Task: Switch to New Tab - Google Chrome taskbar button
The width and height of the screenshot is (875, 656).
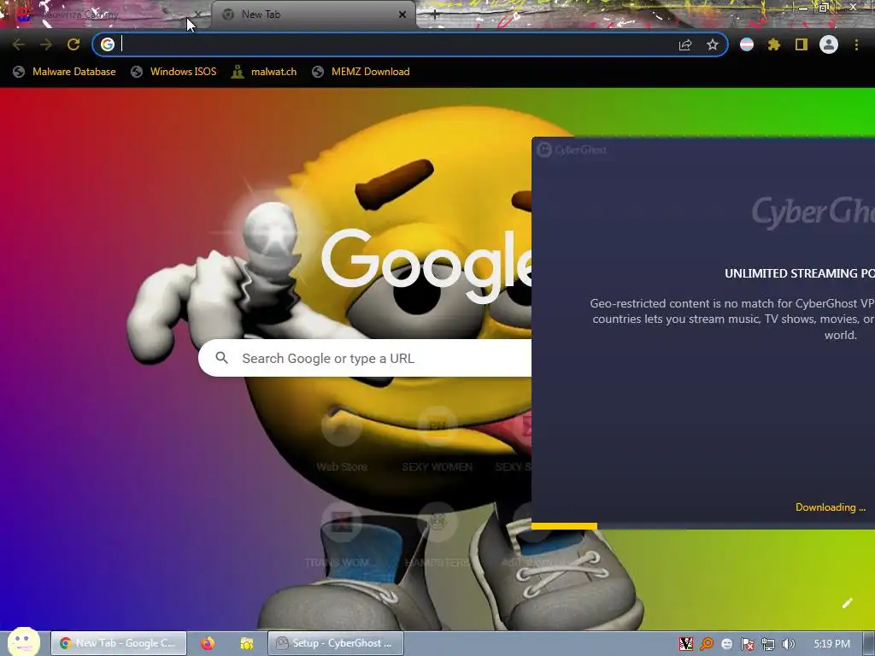Action: point(119,643)
